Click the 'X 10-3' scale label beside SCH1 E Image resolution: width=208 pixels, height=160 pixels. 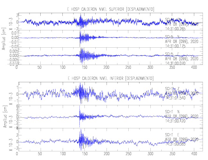(11, 145)
